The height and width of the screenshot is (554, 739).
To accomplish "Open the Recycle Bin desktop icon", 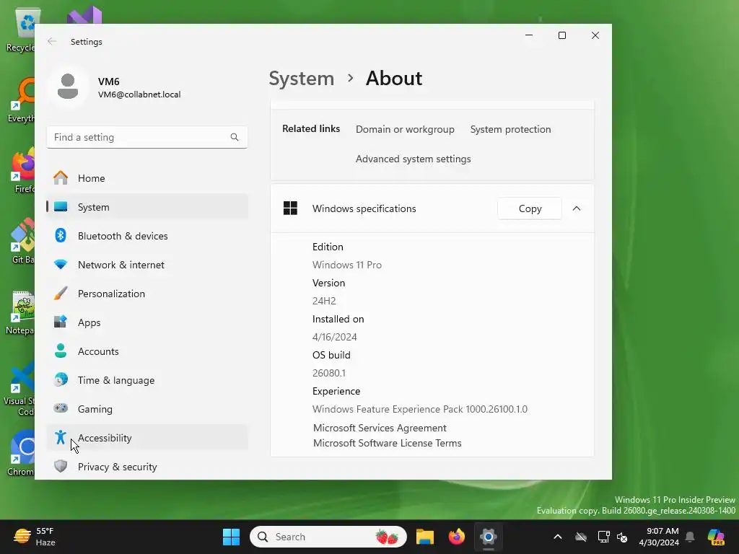I will tap(21, 29).
